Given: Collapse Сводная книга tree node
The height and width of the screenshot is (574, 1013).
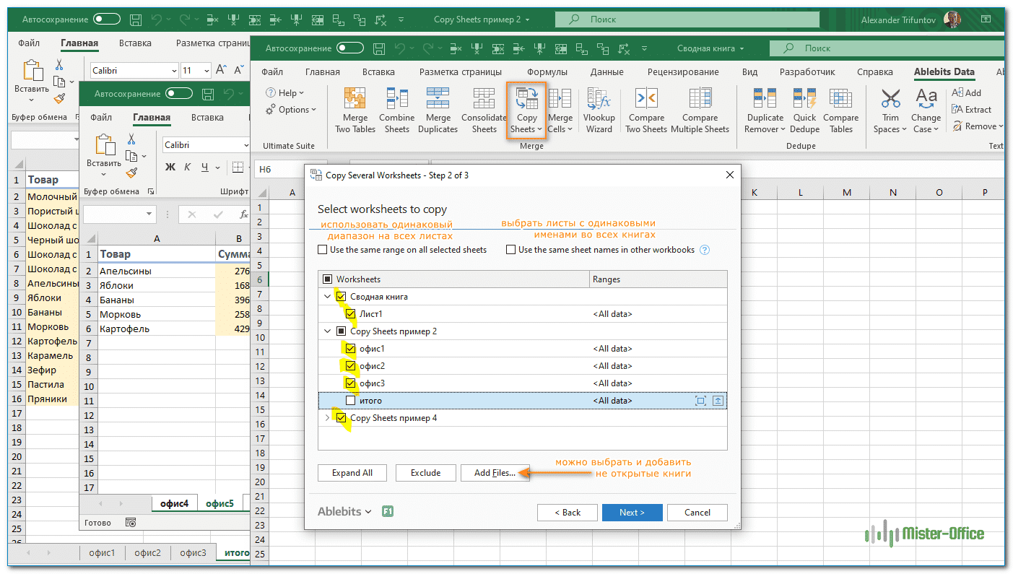Looking at the screenshot, I should coord(328,297).
